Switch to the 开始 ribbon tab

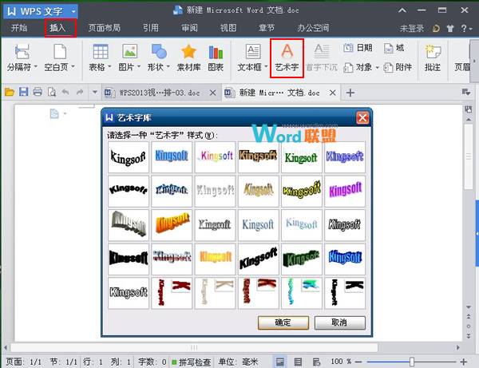(19, 28)
